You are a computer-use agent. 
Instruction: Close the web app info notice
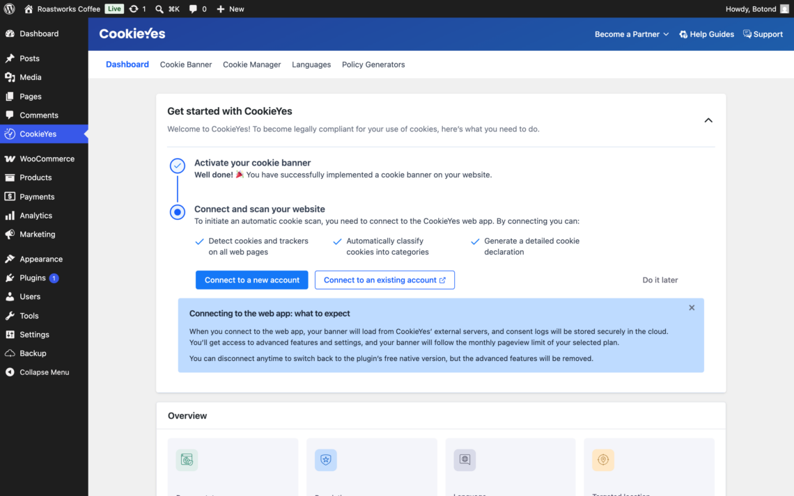click(x=691, y=307)
